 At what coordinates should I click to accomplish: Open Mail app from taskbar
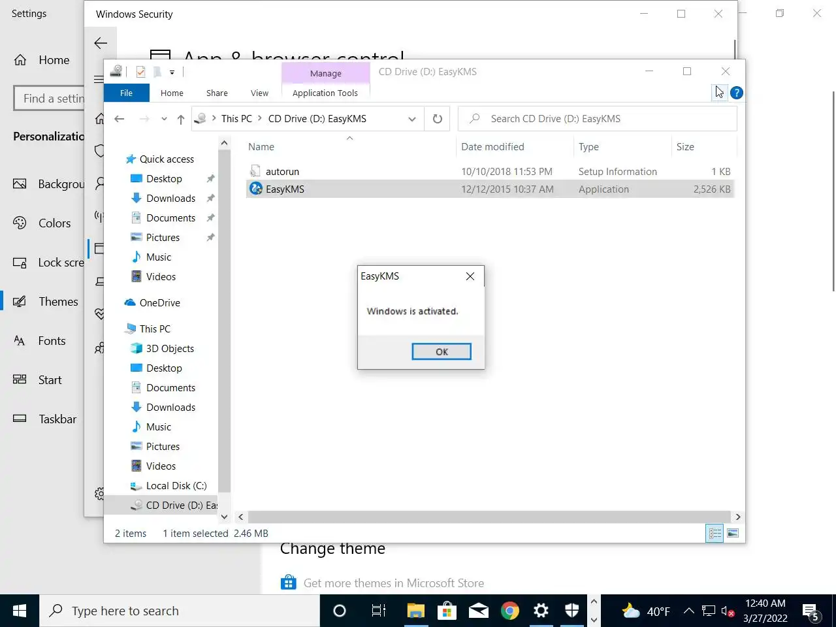(x=479, y=611)
